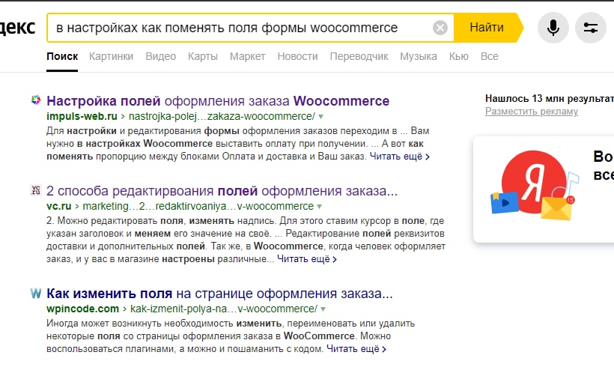Open the Кью tab
Image resolution: width=614 pixels, height=367 pixels.
(458, 56)
